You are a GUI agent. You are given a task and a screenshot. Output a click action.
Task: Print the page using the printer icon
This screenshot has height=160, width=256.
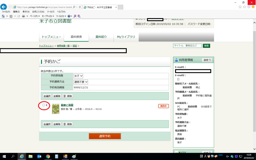coord(23,16)
